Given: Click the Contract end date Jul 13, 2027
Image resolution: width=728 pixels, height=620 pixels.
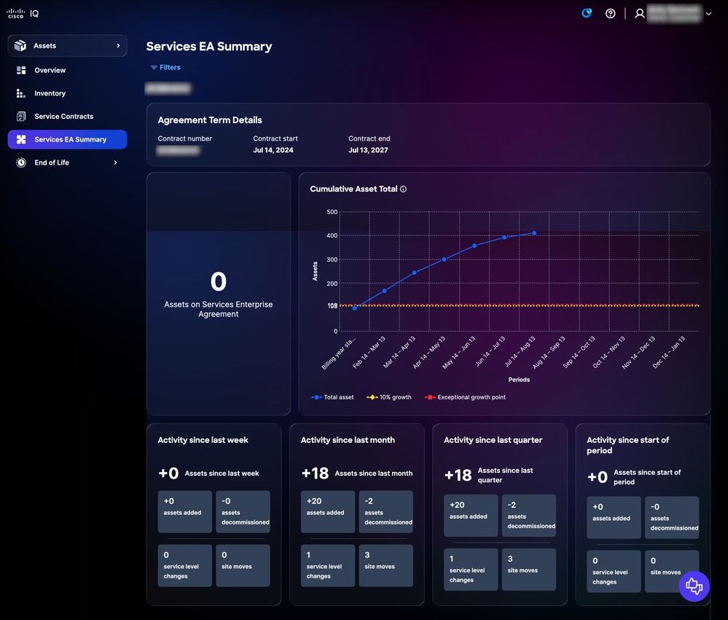Looking at the screenshot, I should click(x=368, y=150).
